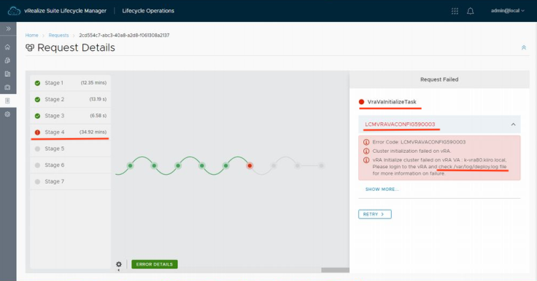Open the third sidebar document icon
537x281 pixels.
point(7,74)
